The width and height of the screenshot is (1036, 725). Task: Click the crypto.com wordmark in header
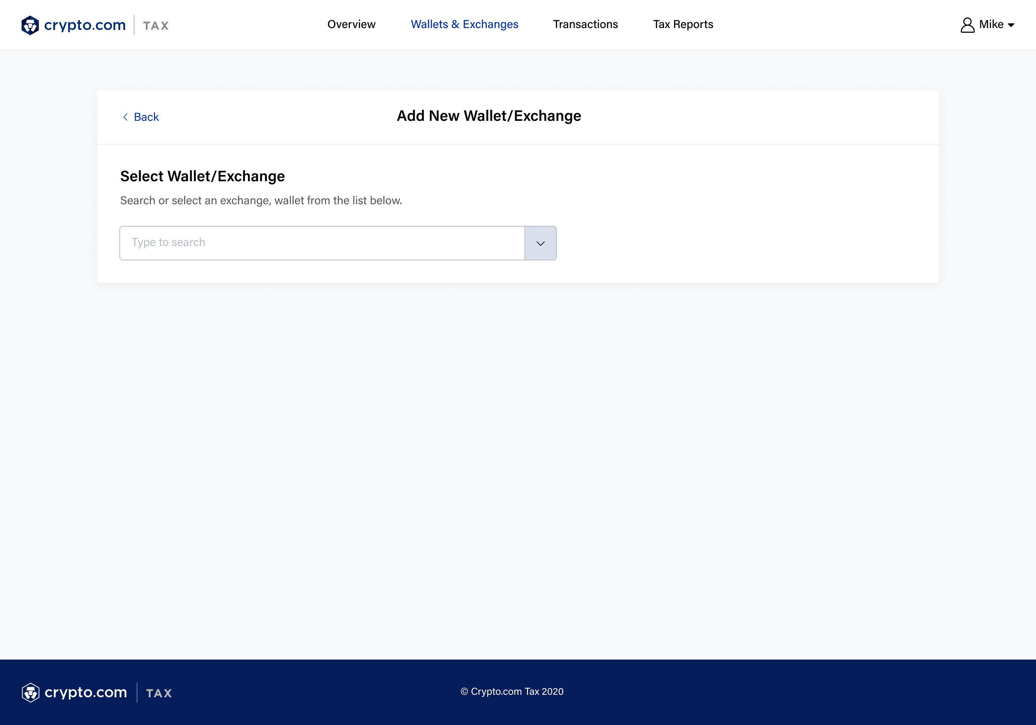pos(85,25)
